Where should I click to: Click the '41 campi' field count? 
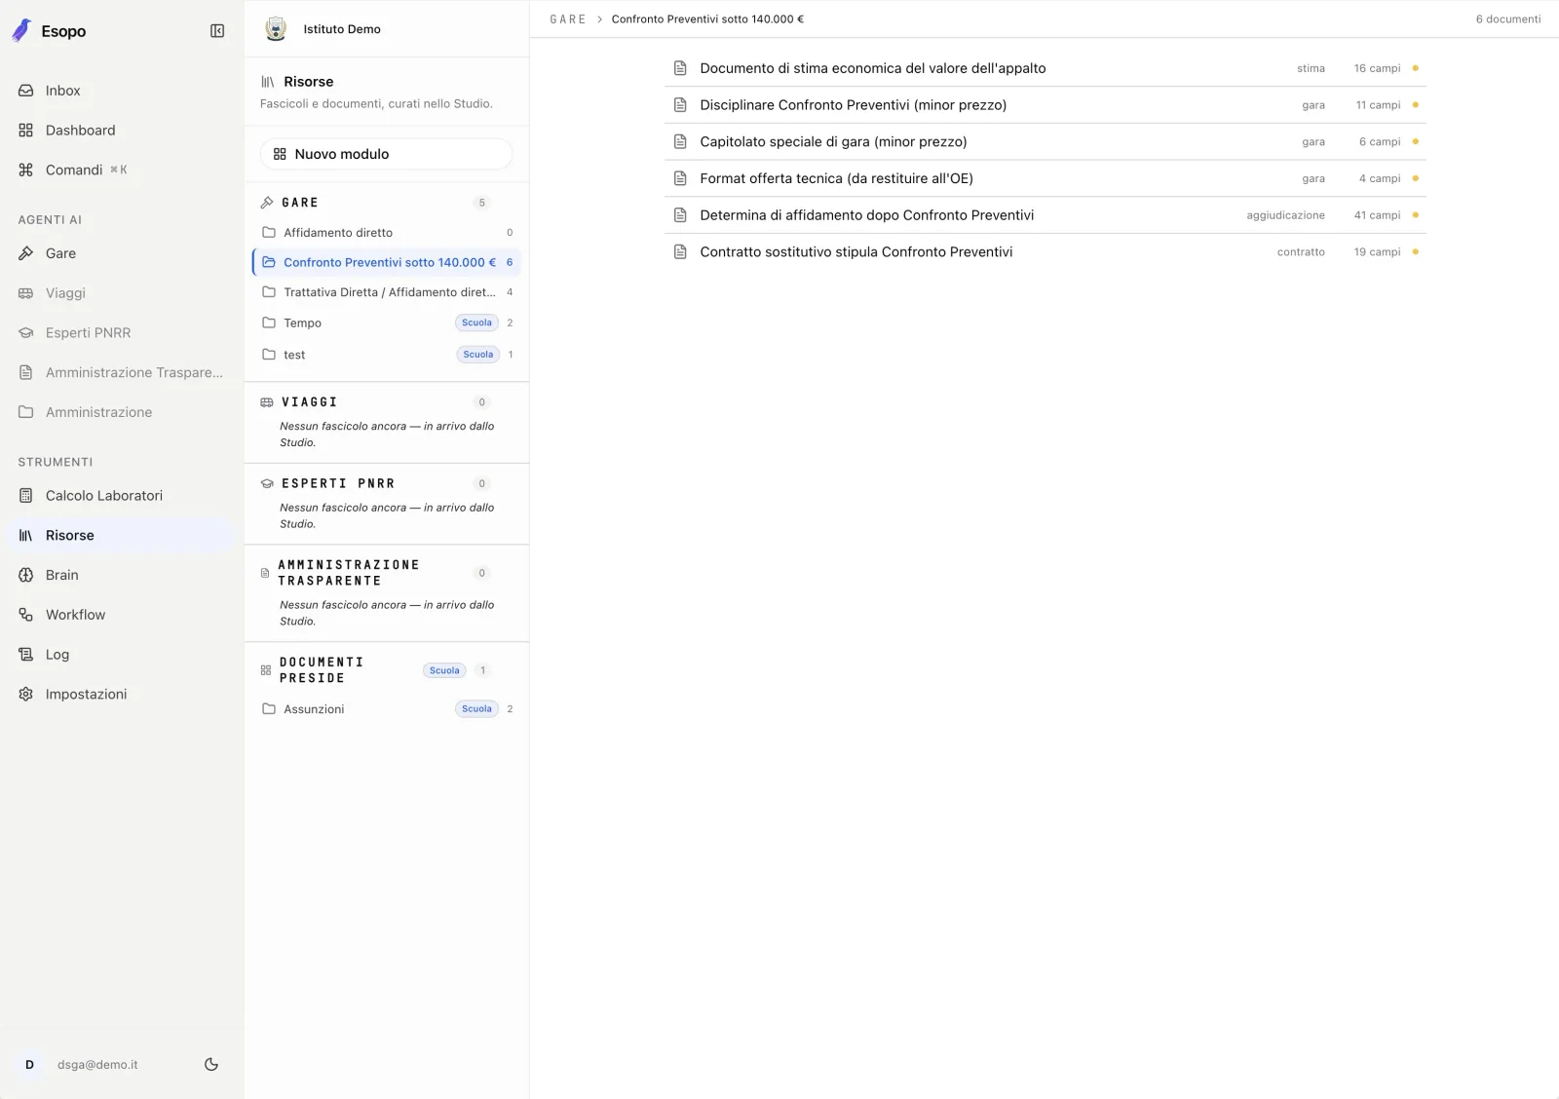pos(1377,215)
